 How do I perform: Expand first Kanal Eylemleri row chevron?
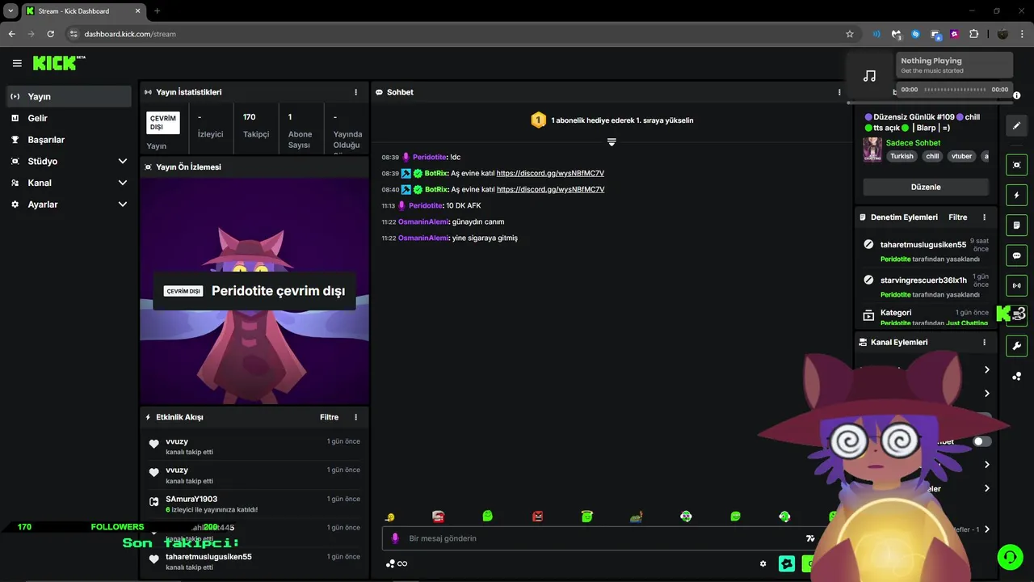pos(986,370)
